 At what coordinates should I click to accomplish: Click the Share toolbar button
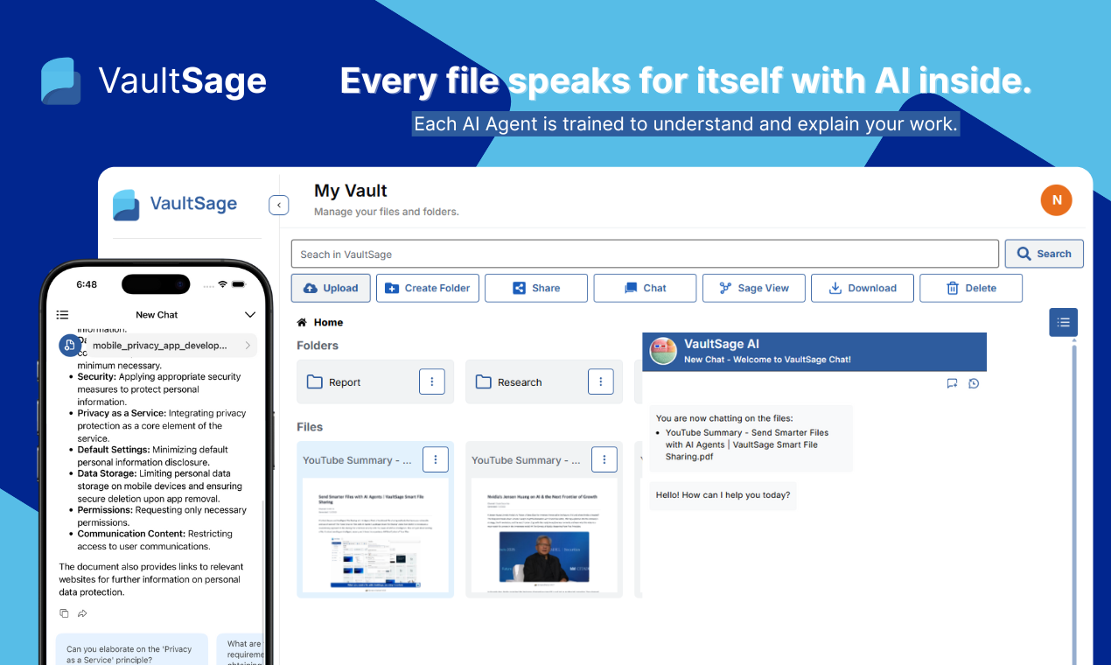[x=536, y=288]
